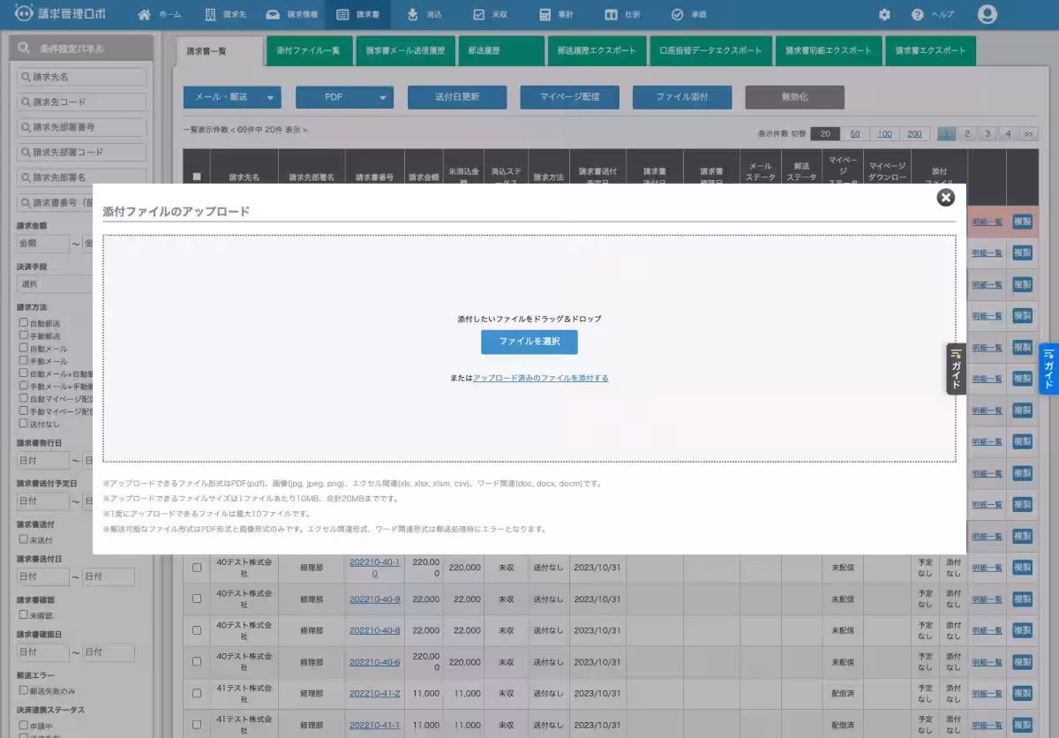Open the ヘルプ question mark icon
This screenshot has width=1059, height=738.
[x=918, y=15]
